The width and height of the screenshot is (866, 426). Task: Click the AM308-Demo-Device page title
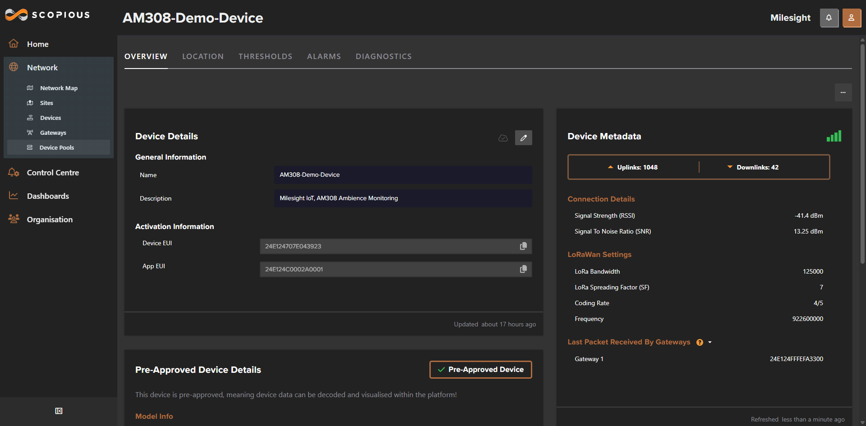[x=193, y=18]
